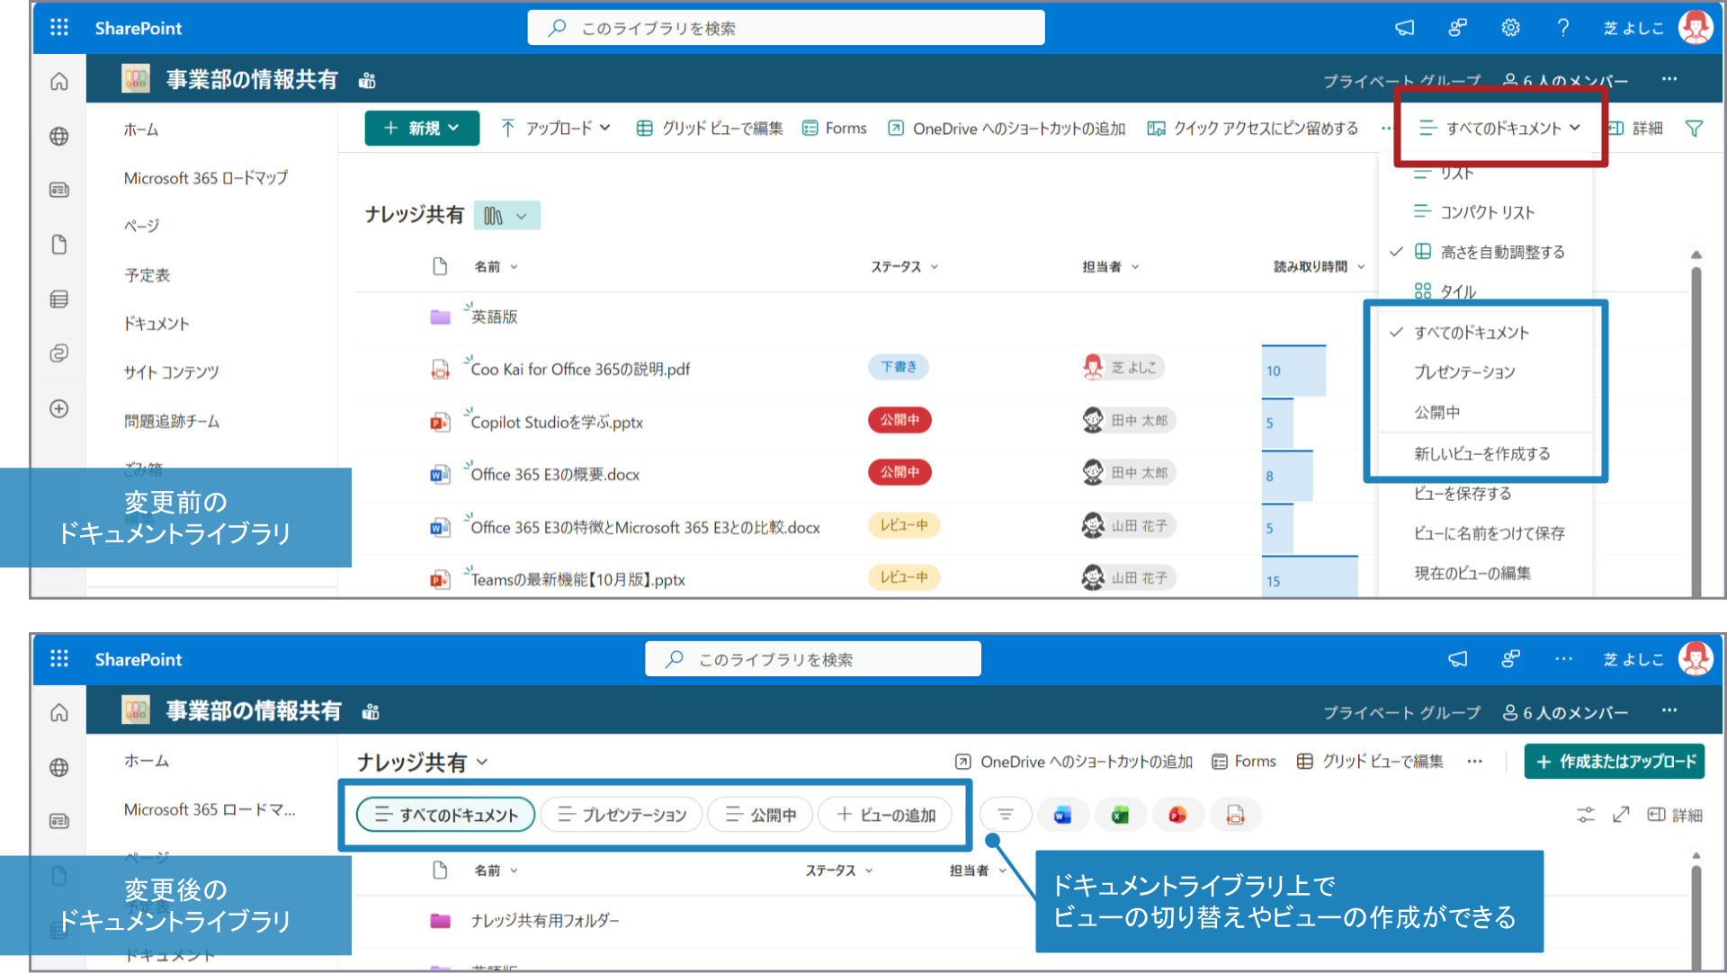Screen dimensions: 1727x973
Task: Select the checked すべてのドキュメント view in the menu
Action: [x=1471, y=333]
